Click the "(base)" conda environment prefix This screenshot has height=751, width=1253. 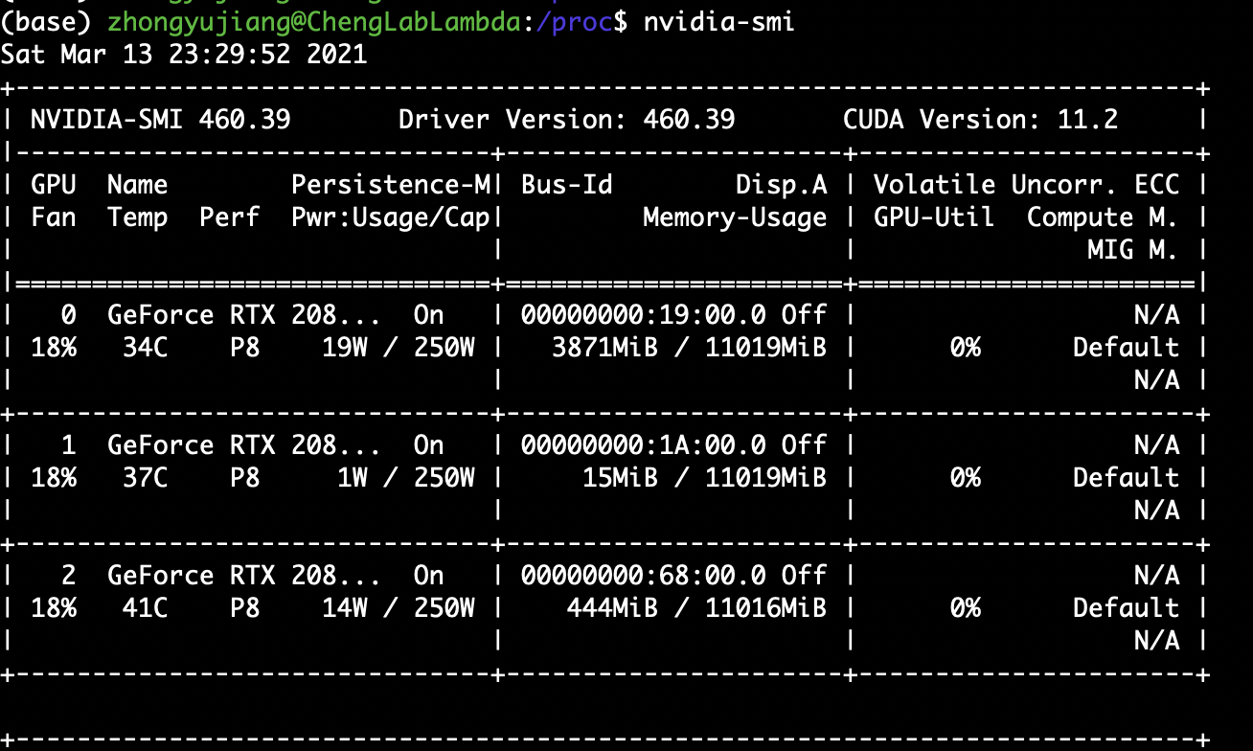(x=46, y=21)
